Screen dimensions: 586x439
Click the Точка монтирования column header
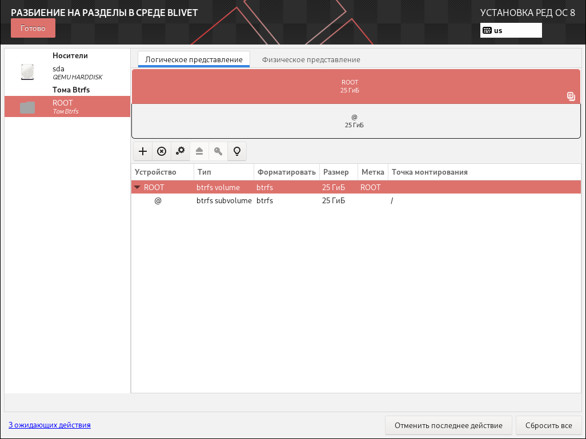tap(484, 172)
